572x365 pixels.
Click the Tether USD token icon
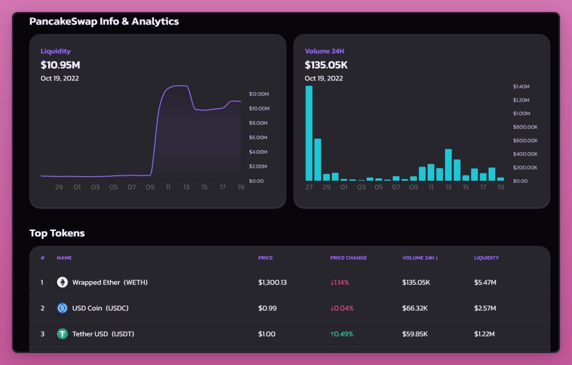pyautogui.click(x=62, y=334)
